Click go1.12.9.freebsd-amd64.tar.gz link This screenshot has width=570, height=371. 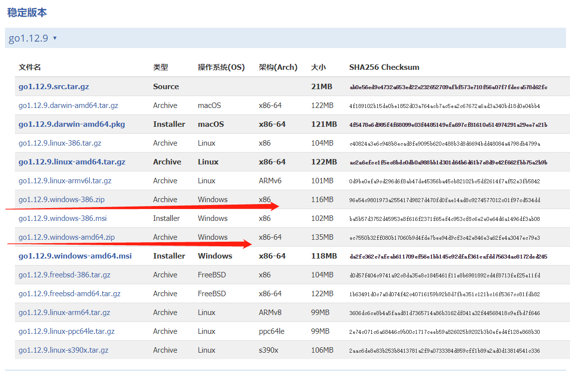tap(70, 294)
